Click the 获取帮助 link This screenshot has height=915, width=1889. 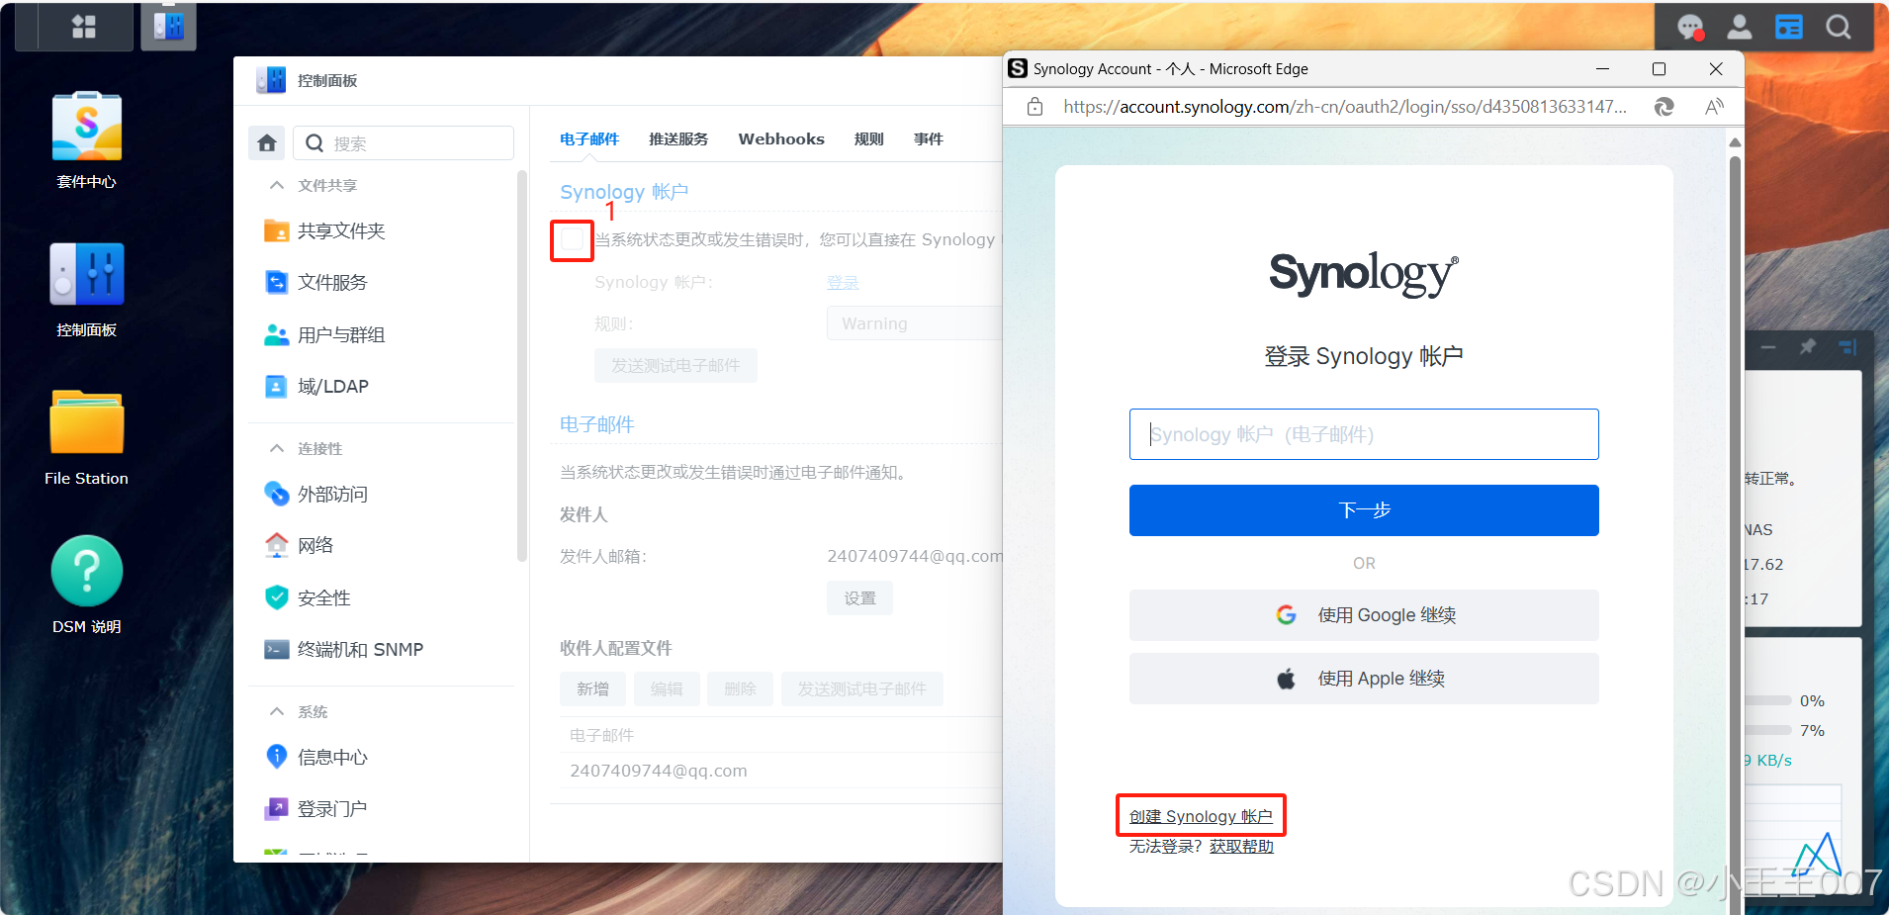[x=1241, y=847]
